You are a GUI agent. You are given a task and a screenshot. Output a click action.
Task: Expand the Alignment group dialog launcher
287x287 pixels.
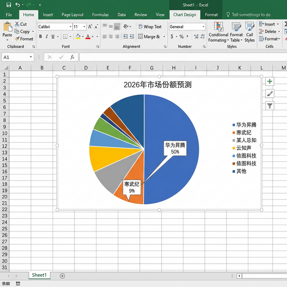point(165,47)
